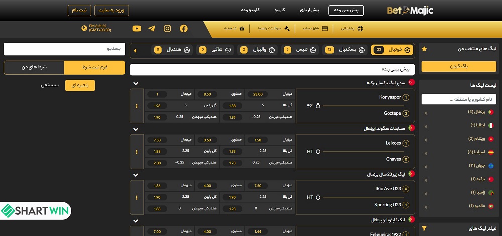The image size is (502, 236).
Task: Click the Telegram channel icon
Action: 152,28
